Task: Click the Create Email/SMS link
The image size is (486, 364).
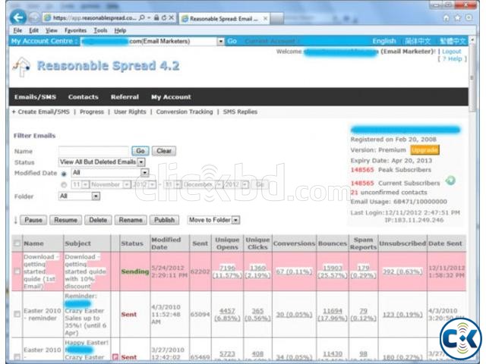Action: pos(41,111)
